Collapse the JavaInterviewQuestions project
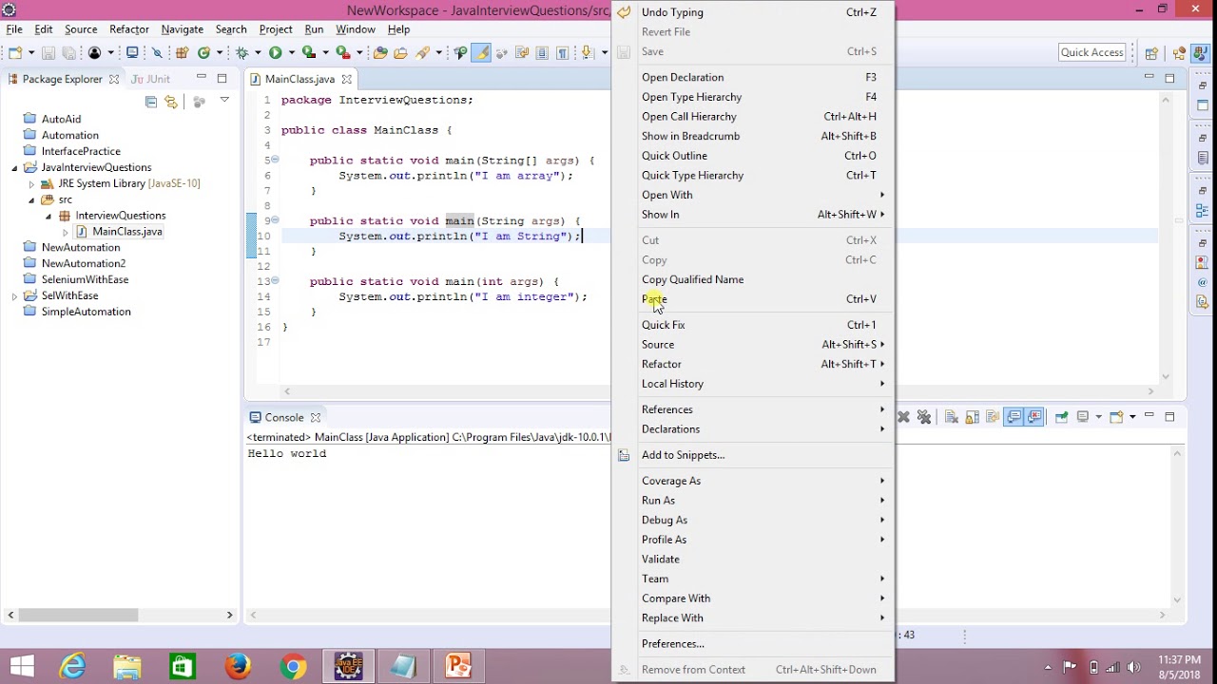Viewport: 1217px width, 684px height. click(x=15, y=167)
